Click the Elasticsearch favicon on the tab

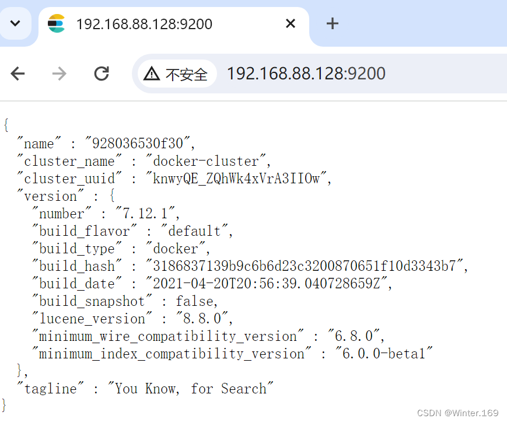[56, 23]
